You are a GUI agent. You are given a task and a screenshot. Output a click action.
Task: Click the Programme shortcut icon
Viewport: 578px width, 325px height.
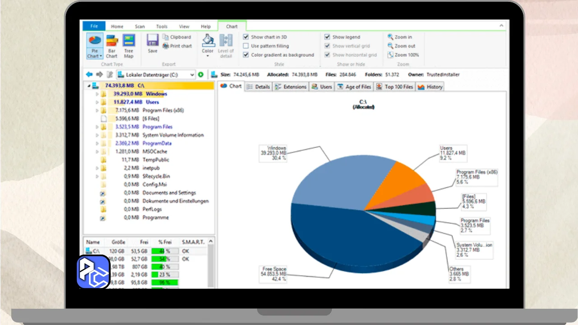(x=103, y=218)
